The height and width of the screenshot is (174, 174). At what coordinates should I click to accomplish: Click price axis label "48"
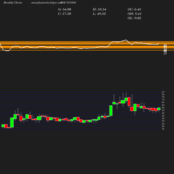[163, 113]
